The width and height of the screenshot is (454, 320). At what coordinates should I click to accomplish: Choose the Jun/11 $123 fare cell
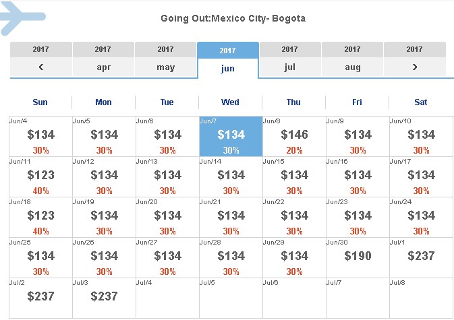40,177
